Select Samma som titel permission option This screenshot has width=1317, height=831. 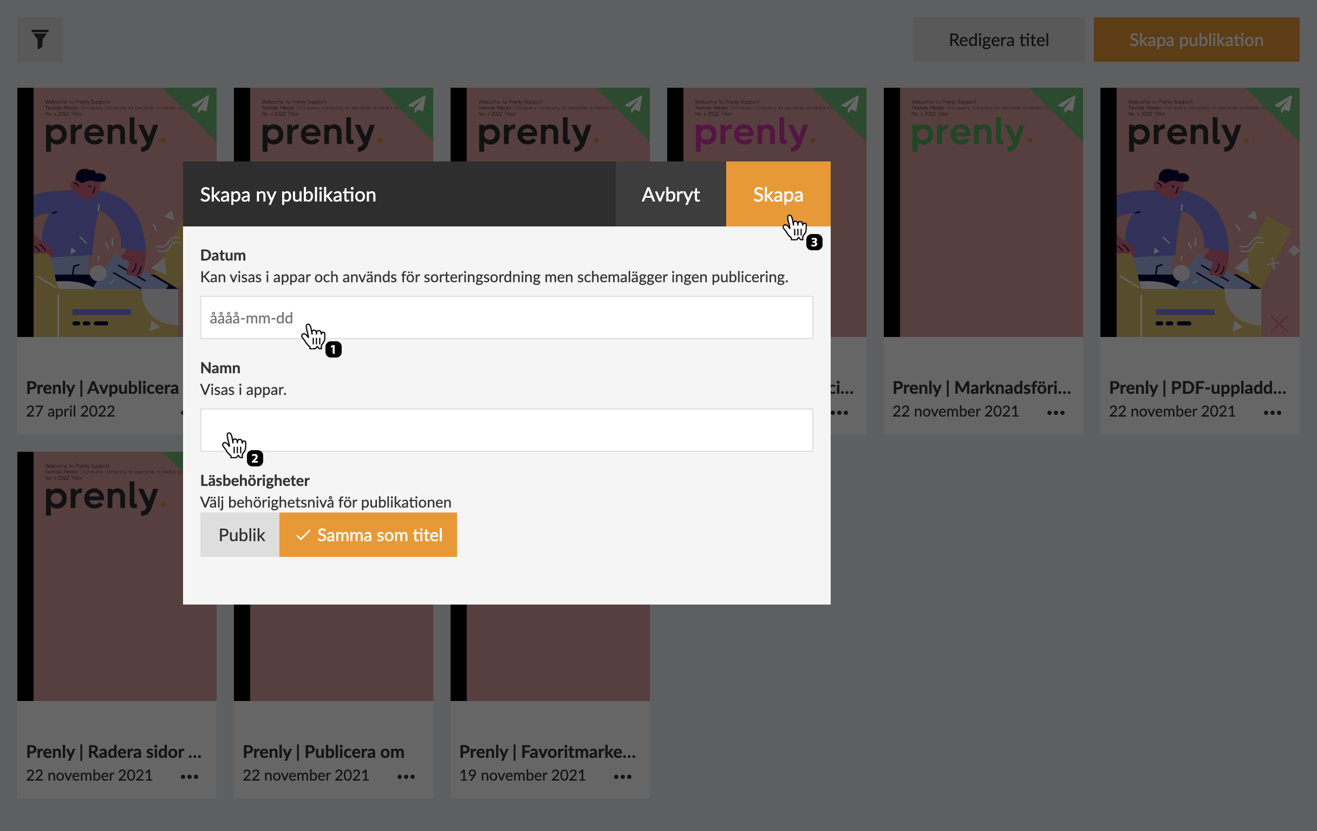(x=368, y=535)
